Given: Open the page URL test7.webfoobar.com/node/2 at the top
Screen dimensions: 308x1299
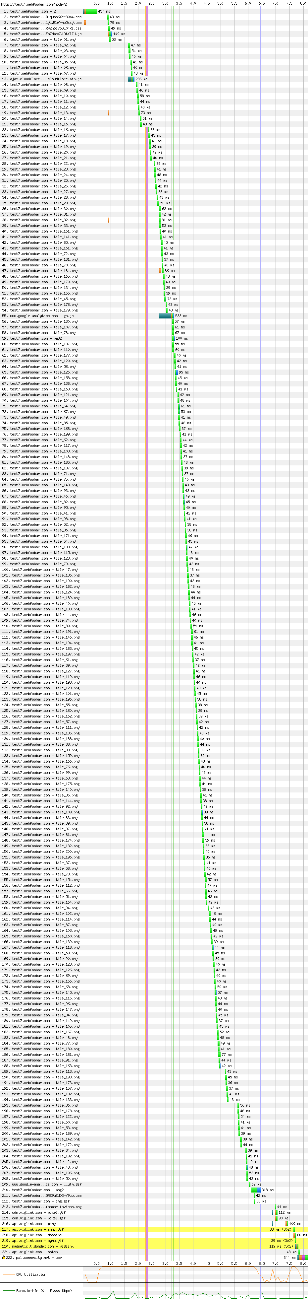Looking at the screenshot, I should tap(34, 4).
